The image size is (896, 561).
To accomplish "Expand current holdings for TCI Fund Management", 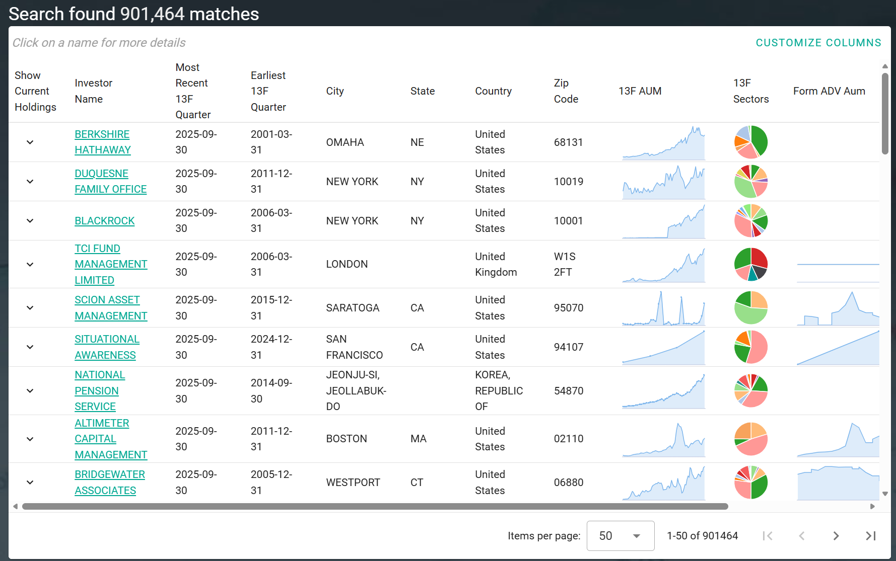I will tap(30, 265).
